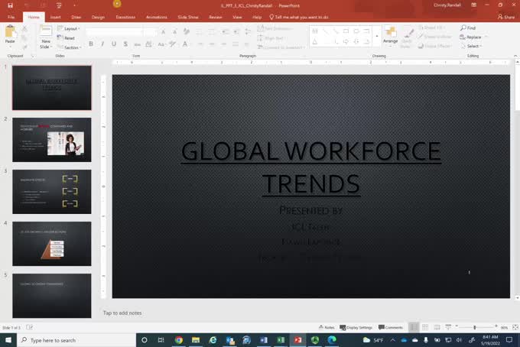This screenshot has height=347, width=520.
Task: Click the Font Color A button
Action: coord(185,44)
